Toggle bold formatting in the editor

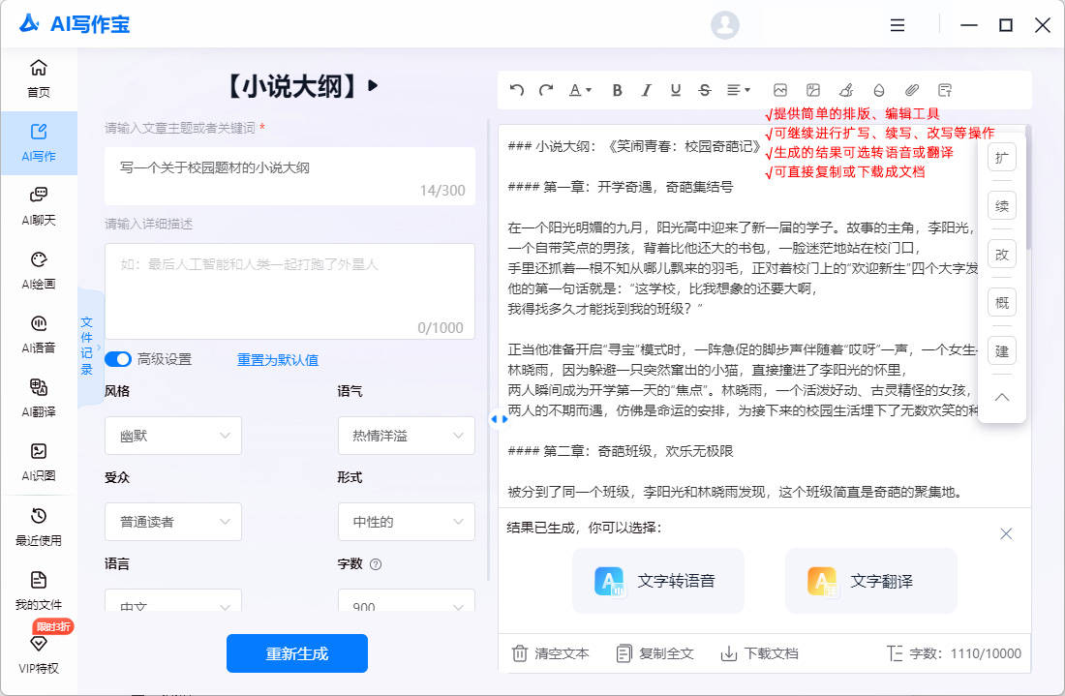coord(617,89)
